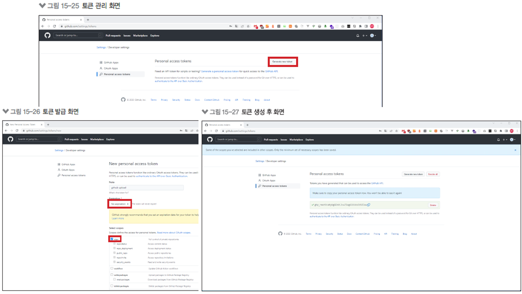
Task: Toggle the public_repo checkbox
Action: pos(114,253)
